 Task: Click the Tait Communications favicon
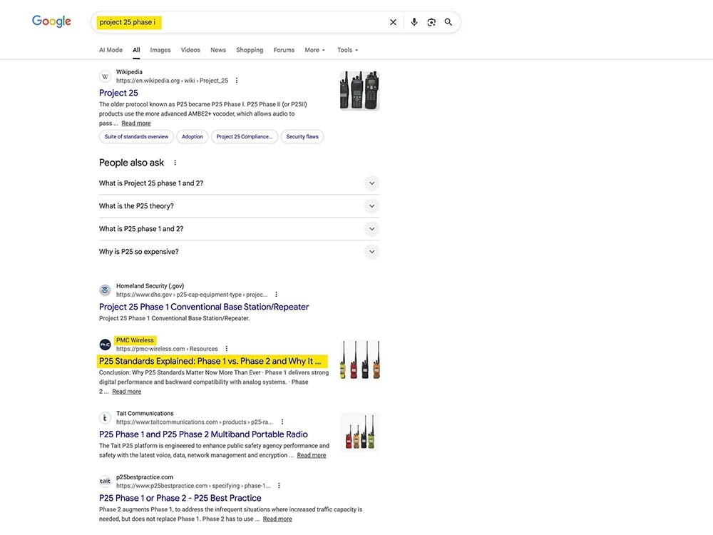point(105,417)
